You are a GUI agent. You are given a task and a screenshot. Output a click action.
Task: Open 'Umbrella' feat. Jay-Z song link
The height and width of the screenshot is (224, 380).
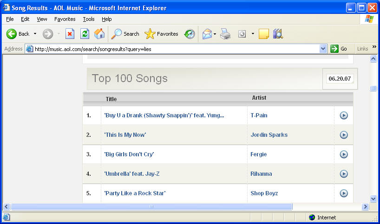click(x=132, y=174)
